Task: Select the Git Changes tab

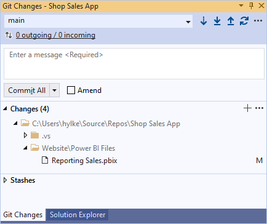Action: (x=23, y=215)
